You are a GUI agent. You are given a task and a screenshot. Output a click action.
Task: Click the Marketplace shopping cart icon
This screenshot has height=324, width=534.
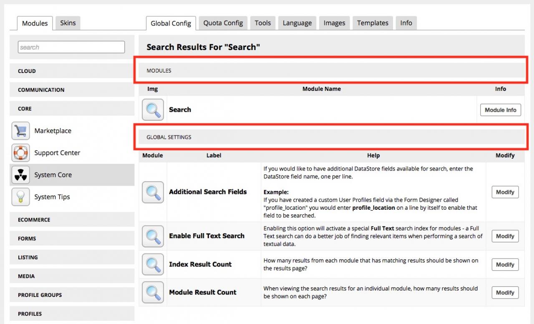click(20, 131)
